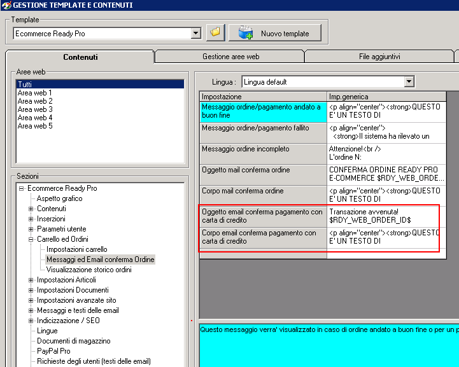
Task: Select Area web 3 in the list
Action: click(35, 109)
